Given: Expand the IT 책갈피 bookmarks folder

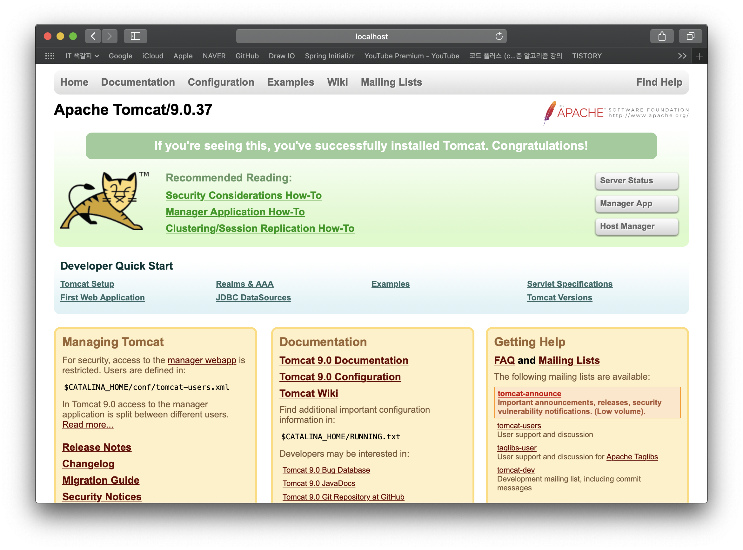Looking at the screenshot, I should pos(82,56).
